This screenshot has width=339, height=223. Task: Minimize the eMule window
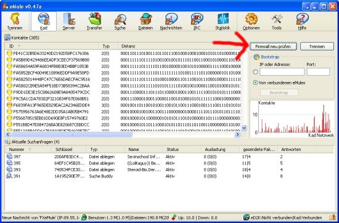(x=315, y=7)
